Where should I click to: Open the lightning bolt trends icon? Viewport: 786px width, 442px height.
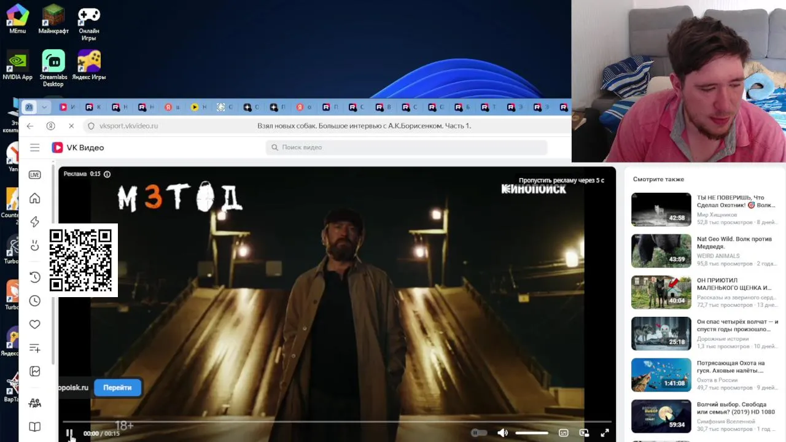click(x=35, y=222)
